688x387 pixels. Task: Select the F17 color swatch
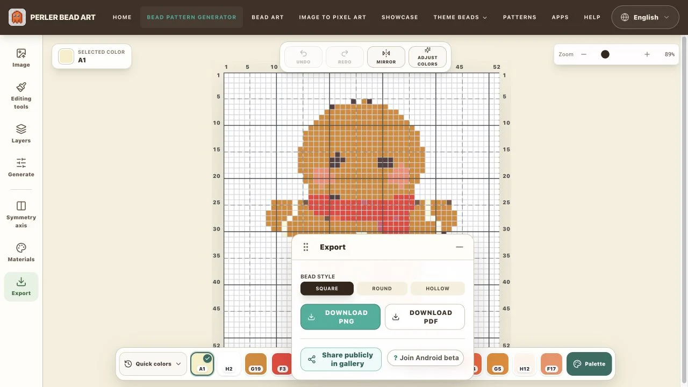(551, 364)
